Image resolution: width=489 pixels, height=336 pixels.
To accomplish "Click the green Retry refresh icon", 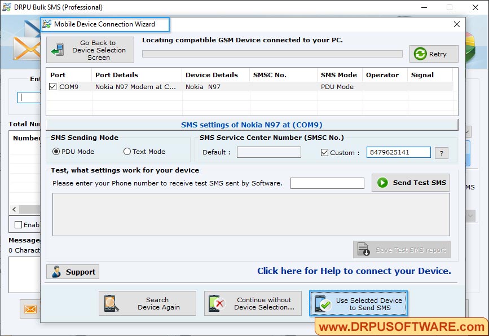I will (420, 54).
